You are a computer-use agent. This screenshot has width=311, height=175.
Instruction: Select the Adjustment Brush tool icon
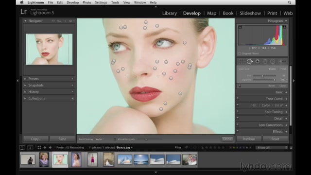tap(282, 62)
